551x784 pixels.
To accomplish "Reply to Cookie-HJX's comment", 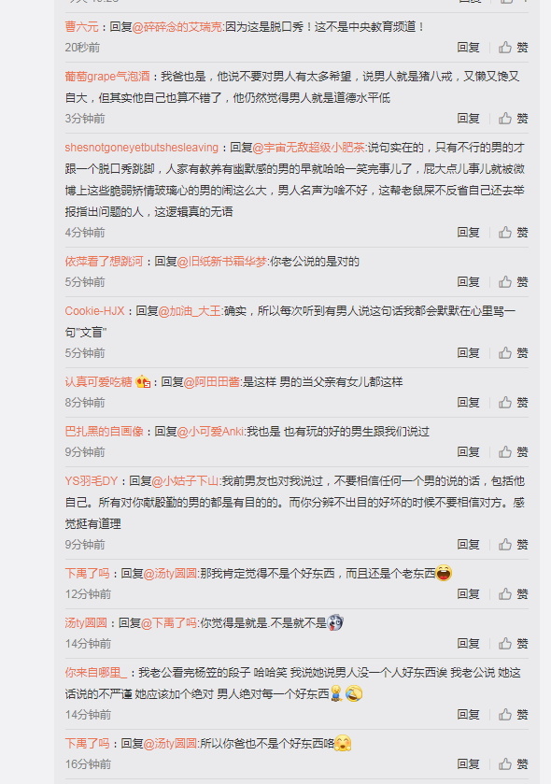I will [468, 353].
